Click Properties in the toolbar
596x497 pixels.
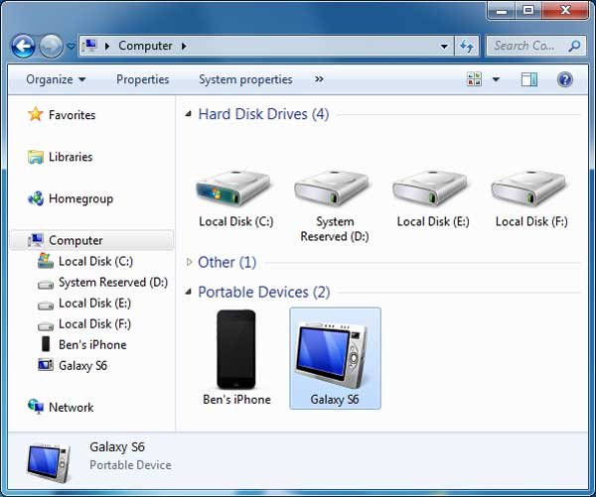pyautogui.click(x=142, y=79)
